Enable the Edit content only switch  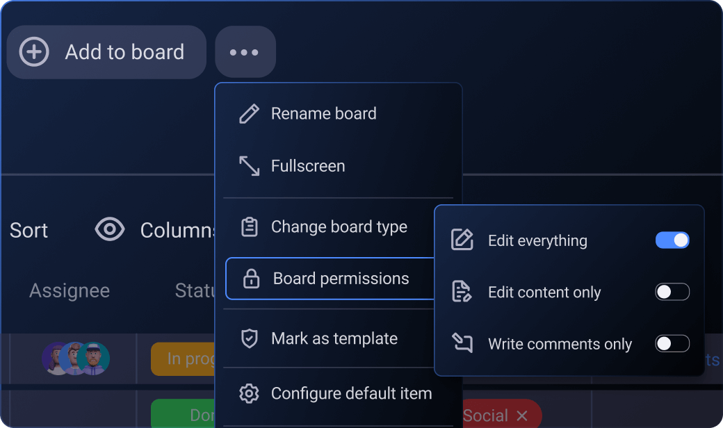[672, 292]
